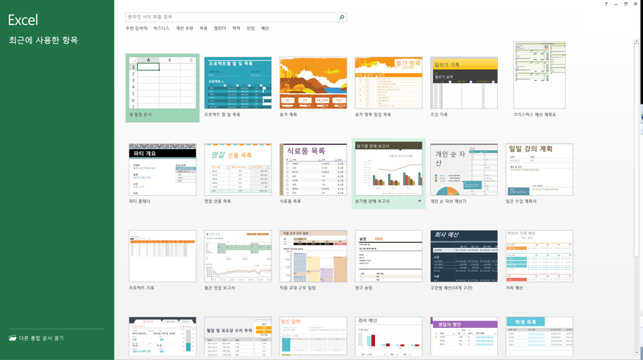643x360 pixels.
Task: Click 다른 통합 문서 열기 link
Action: (41, 338)
